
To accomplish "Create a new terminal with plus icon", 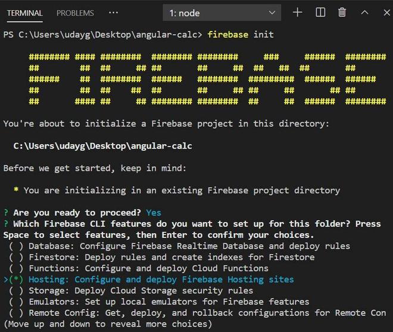I will (298, 12).
